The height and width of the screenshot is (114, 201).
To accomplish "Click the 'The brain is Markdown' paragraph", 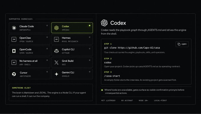I will pyautogui.click(x=49, y=94).
